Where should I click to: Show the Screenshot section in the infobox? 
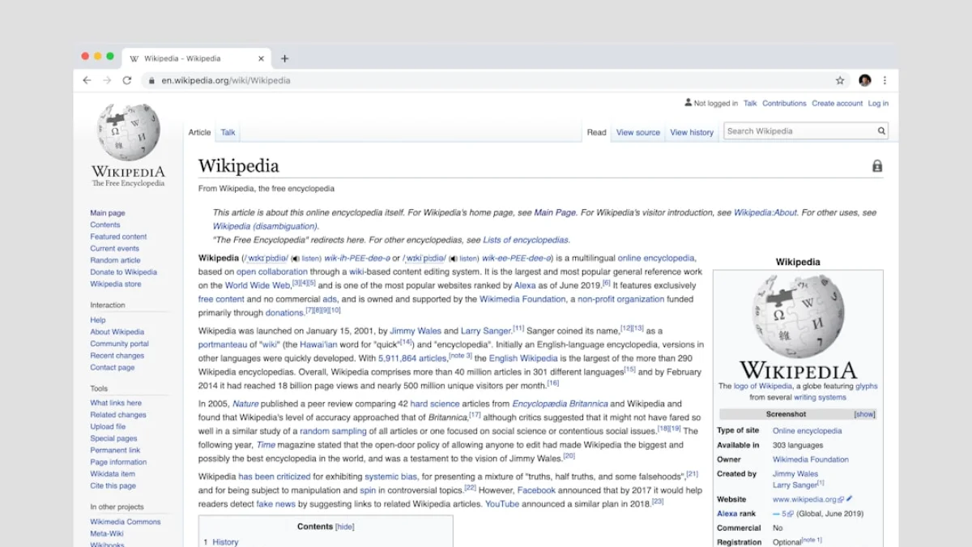tap(863, 413)
